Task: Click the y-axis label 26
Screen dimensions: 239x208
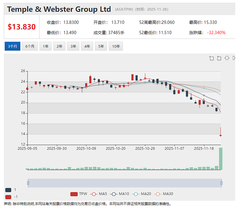Action: pos(23,71)
